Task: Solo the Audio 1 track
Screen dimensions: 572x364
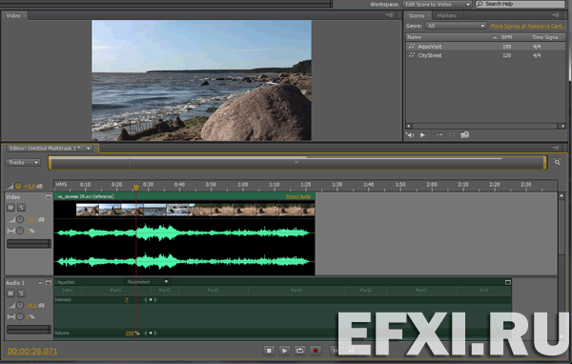Action: 21,293
